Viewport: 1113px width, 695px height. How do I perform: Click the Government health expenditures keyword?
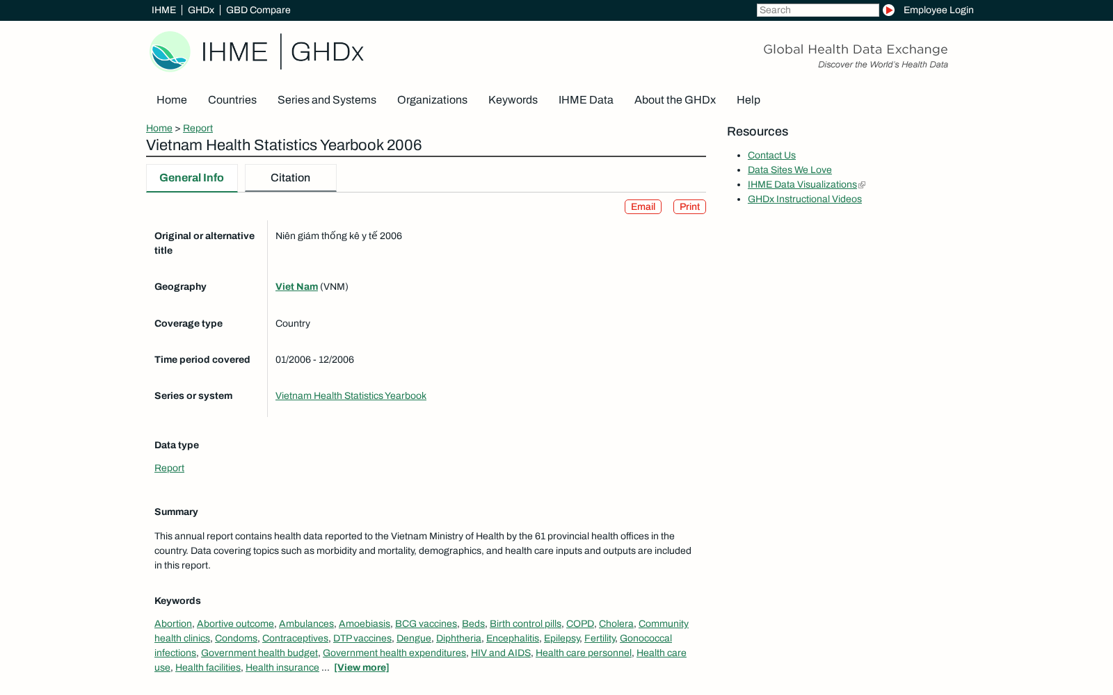pyautogui.click(x=394, y=653)
